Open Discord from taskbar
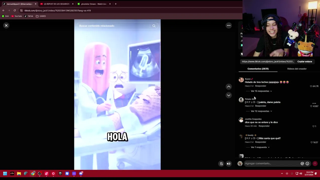 (x=81, y=173)
